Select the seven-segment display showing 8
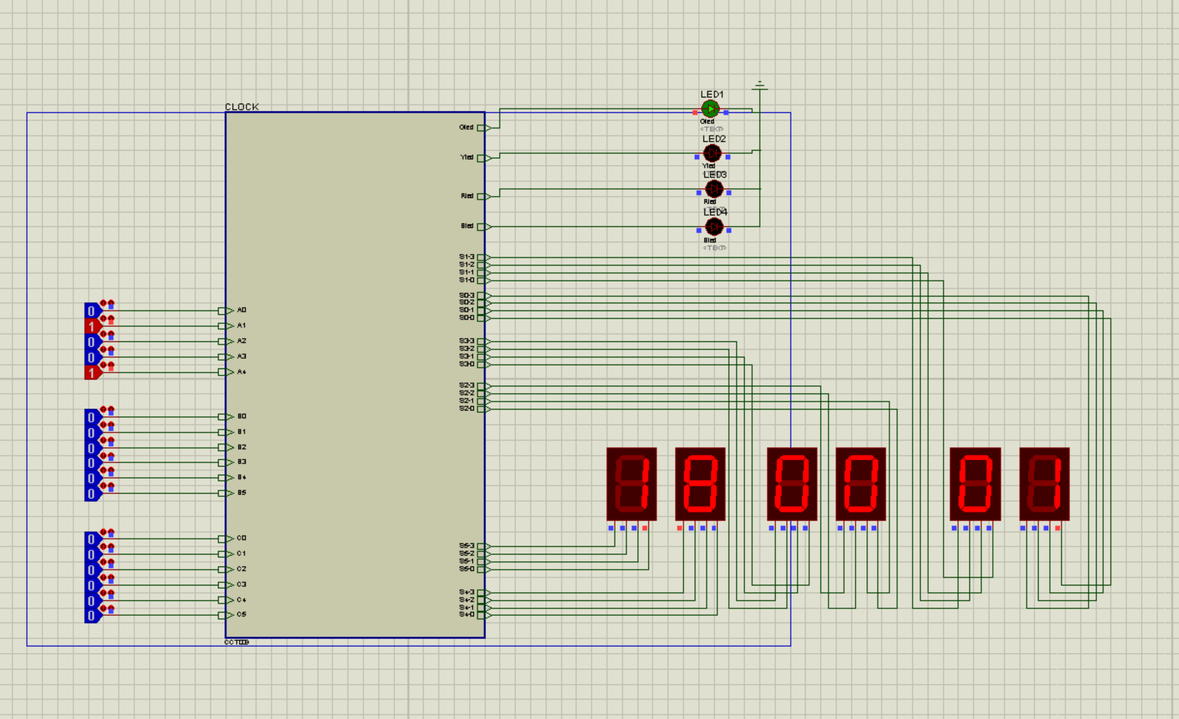Viewport: 1179px width, 719px height. click(700, 484)
